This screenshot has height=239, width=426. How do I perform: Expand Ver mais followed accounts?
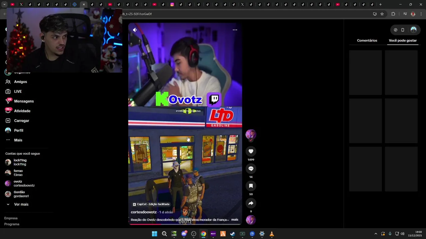21,204
